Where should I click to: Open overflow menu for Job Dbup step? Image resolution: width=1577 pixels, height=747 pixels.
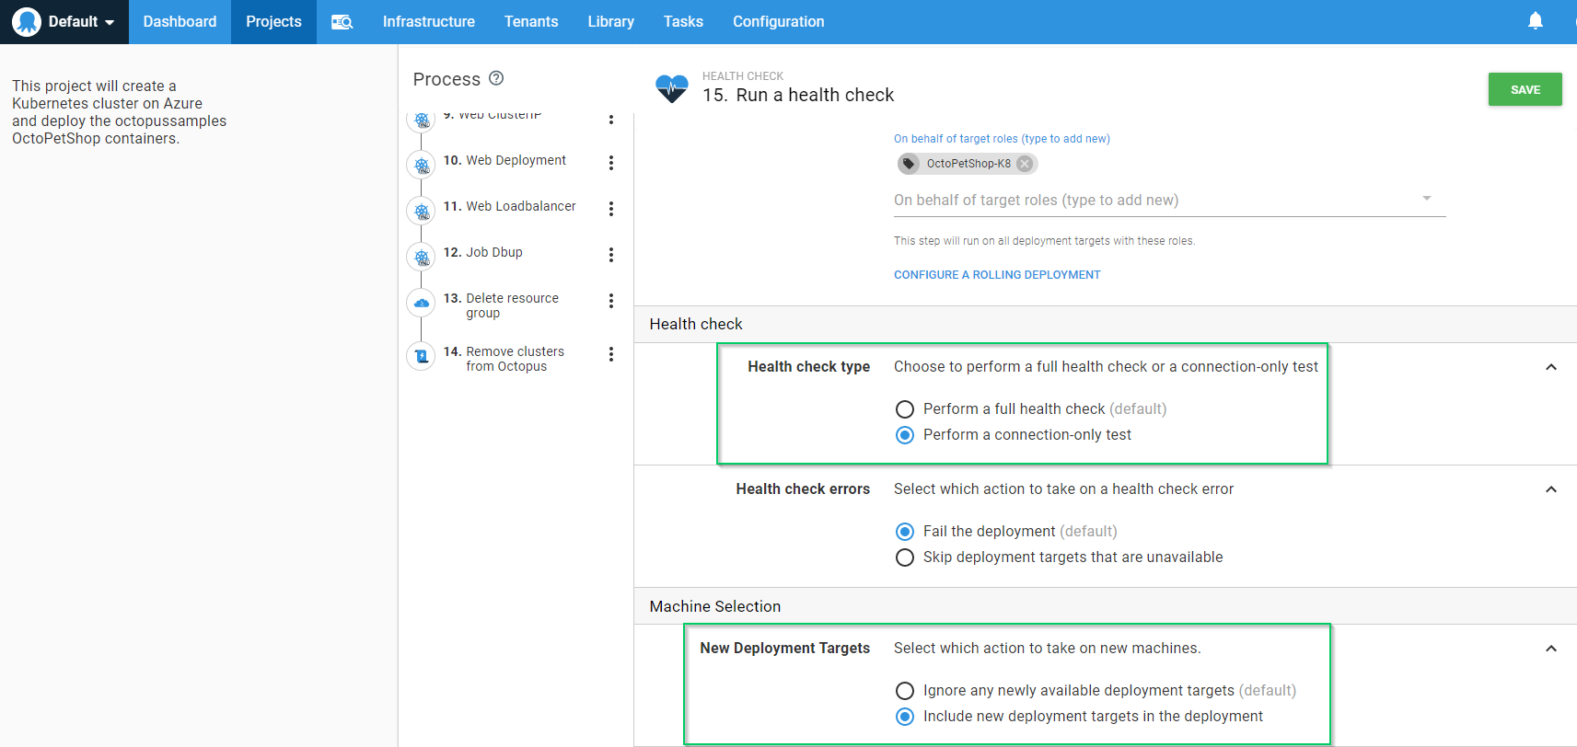pyautogui.click(x=610, y=255)
